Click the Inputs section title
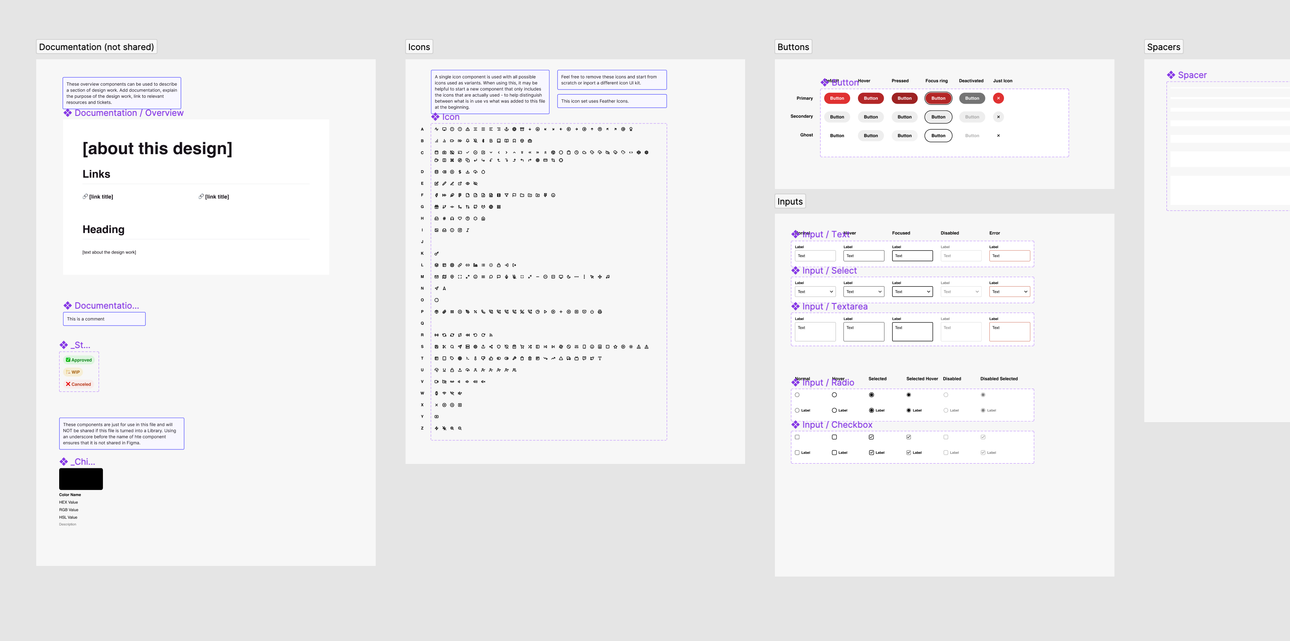The width and height of the screenshot is (1290, 641). pyautogui.click(x=790, y=202)
